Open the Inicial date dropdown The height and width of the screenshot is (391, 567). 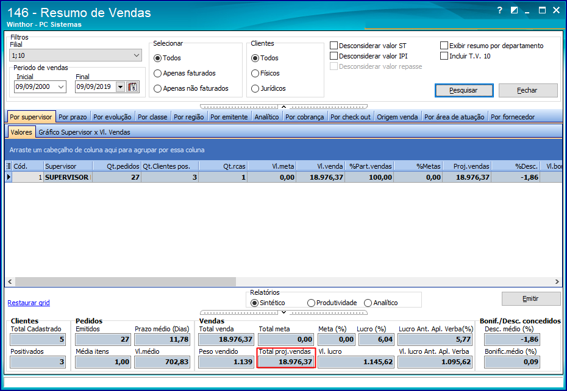coord(61,86)
